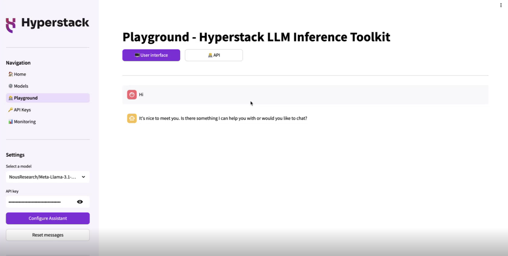This screenshot has height=256, width=508.
Task: Click the house icon beside Home
Action: pos(10,74)
